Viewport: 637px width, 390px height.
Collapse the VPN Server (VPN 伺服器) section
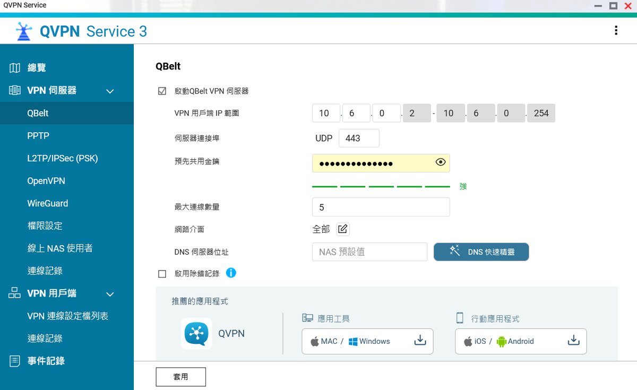tap(110, 91)
